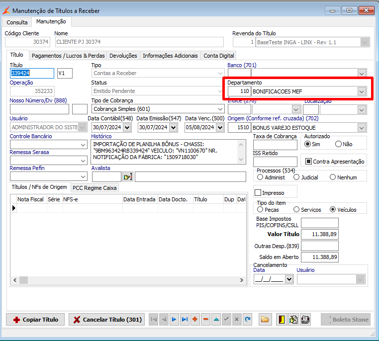Viewport: 379px width, 341px height.
Task: Post changes checkmark icon
Action: click(226, 320)
